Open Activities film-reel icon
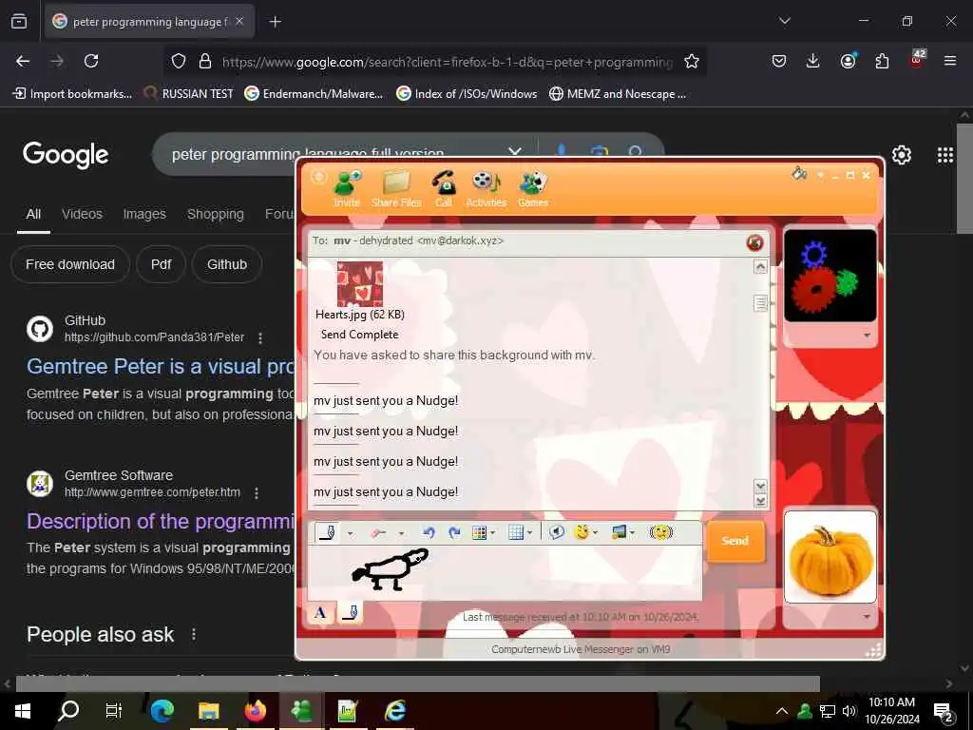 [486, 188]
